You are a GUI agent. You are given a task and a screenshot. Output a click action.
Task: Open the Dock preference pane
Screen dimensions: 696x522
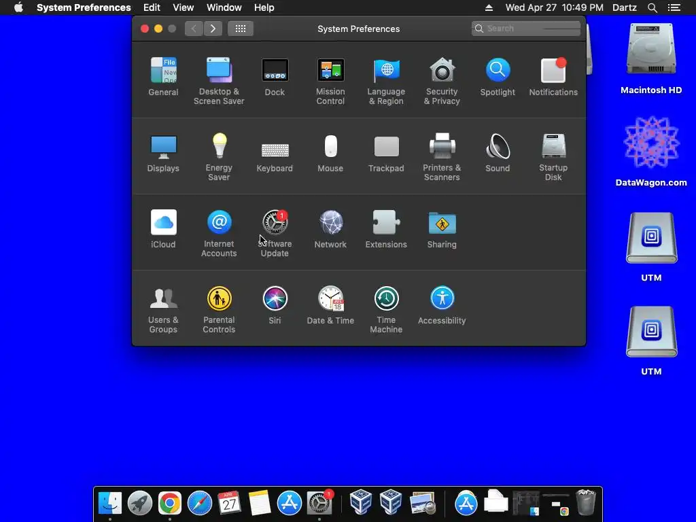point(275,77)
